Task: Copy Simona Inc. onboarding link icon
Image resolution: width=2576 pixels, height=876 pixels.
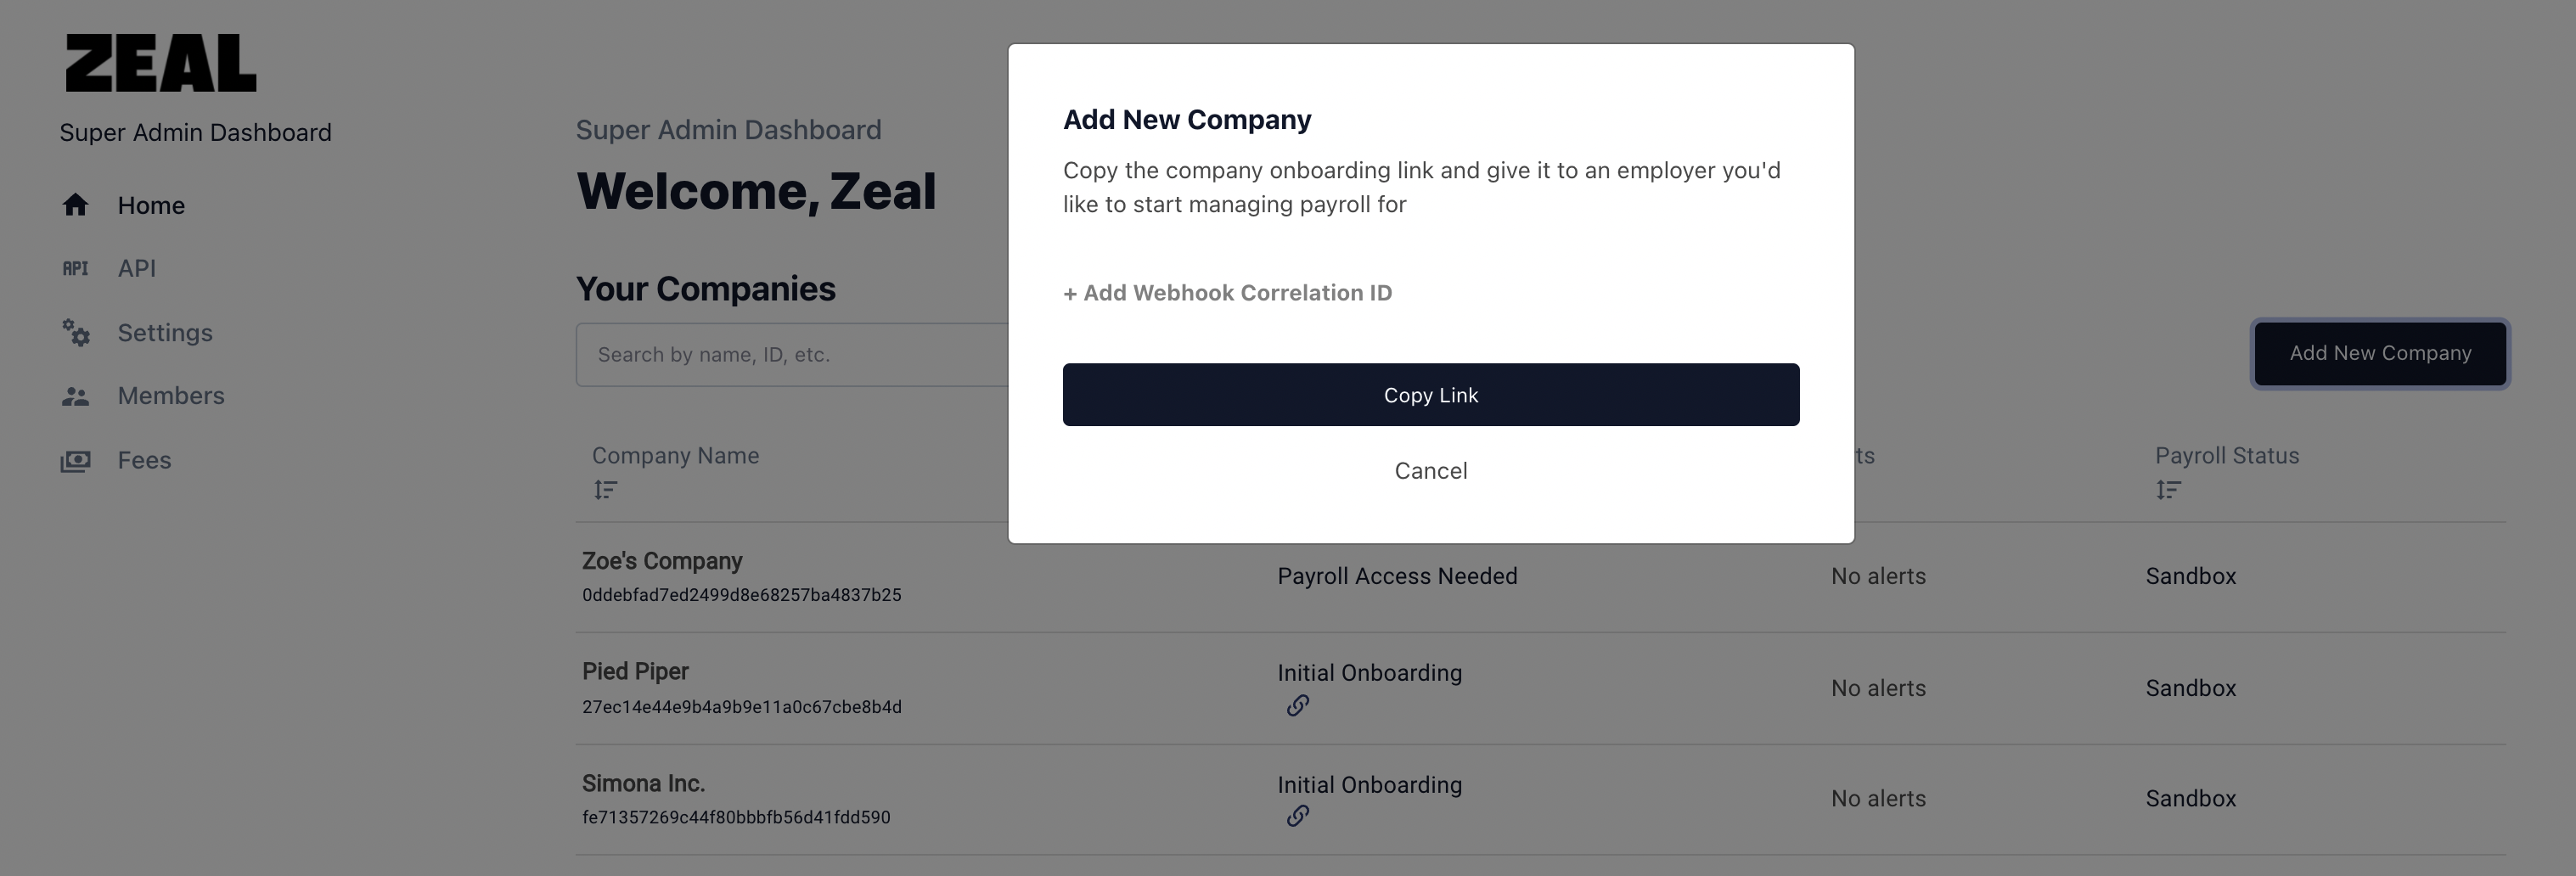Action: click(1297, 816)
